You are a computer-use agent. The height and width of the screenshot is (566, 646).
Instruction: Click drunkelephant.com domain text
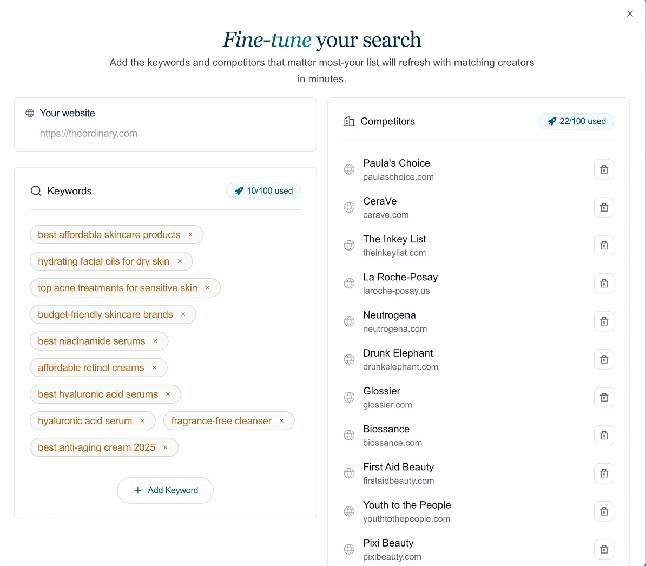[400, 367]
